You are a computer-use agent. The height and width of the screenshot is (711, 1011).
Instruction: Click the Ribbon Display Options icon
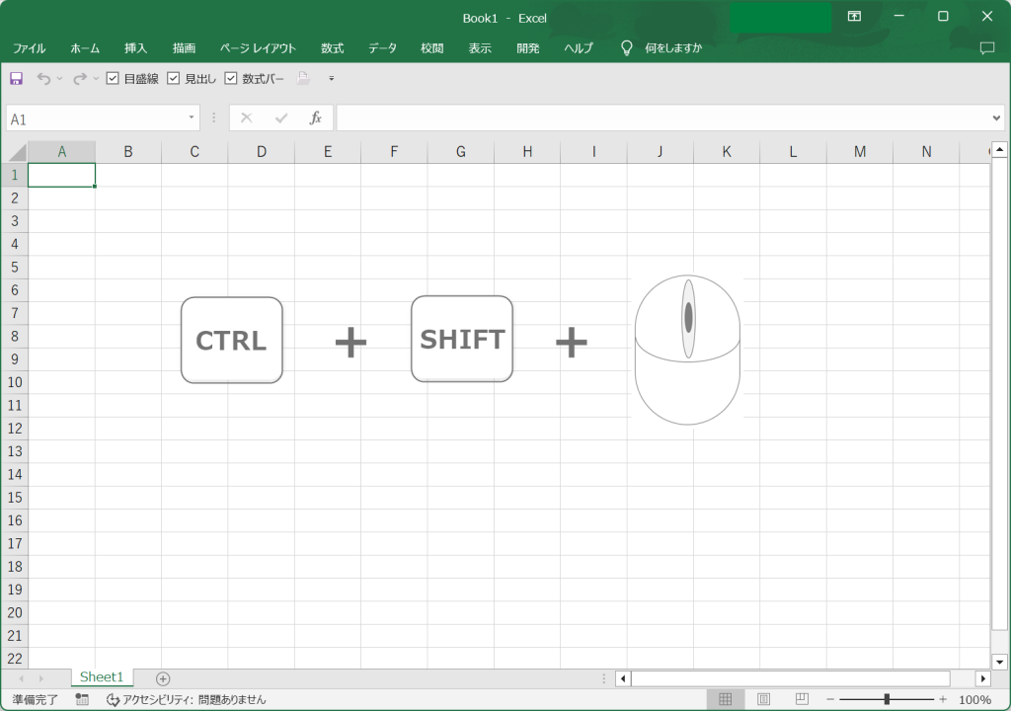(x=854, y=17)
